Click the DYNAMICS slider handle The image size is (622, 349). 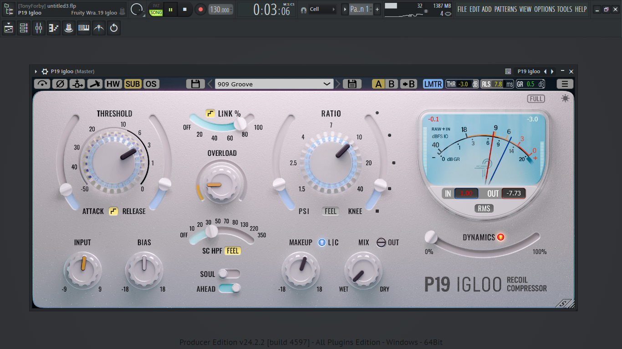point(431,237)
